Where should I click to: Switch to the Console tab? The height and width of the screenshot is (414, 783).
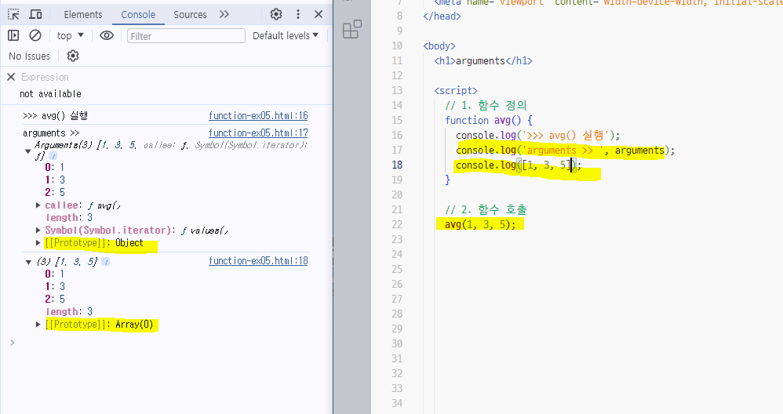click(x=138, y=14)
